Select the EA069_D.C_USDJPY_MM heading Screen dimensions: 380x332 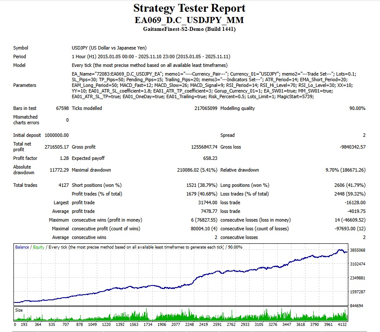[189, 20]
